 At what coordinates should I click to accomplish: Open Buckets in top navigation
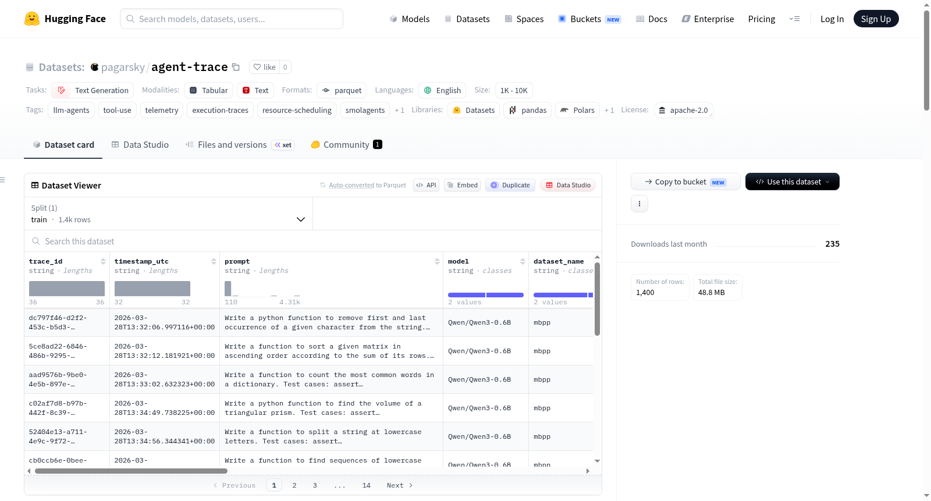pos(589,19)
